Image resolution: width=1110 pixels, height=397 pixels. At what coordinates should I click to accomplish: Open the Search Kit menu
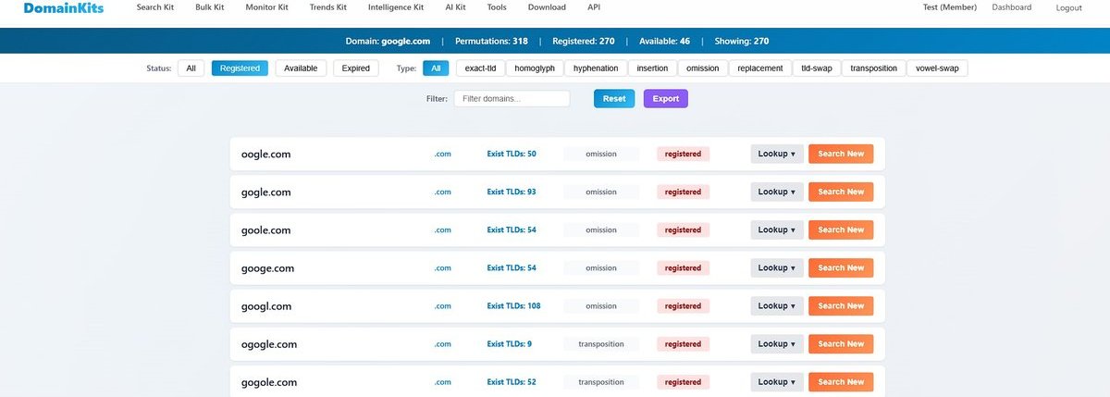(x=156, y=7)
